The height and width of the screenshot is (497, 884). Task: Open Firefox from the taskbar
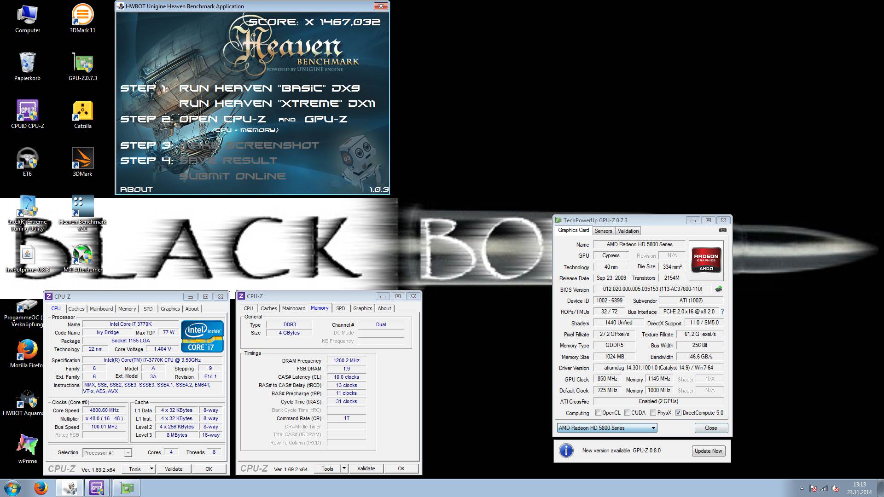pos(41,488)
